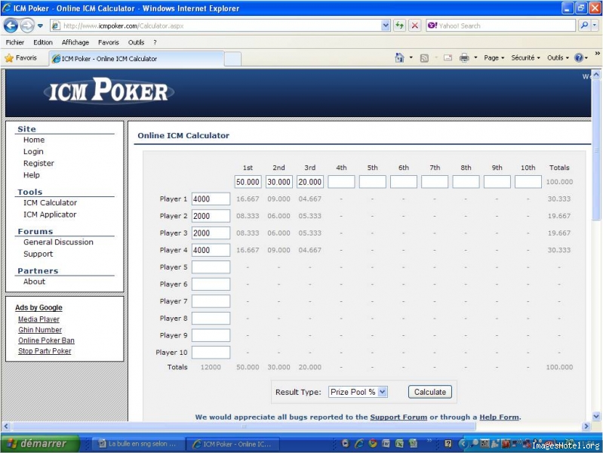Expand the Print options dropdown arrow

[x=475, y=57]
